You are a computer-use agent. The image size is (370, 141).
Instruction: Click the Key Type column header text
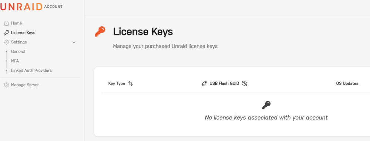pos(117,83)
